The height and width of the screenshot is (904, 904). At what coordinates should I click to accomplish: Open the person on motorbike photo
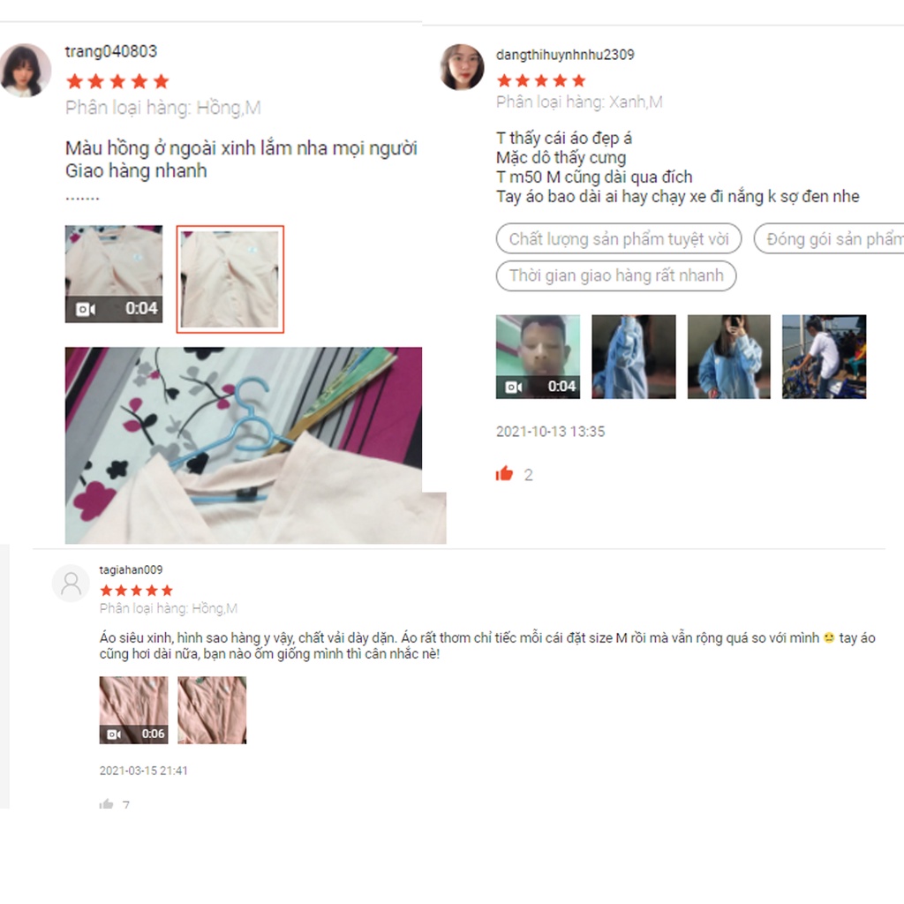point(824,357)
